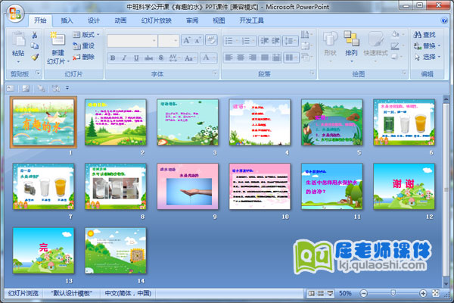Screen dimensions: 454x303
Task: Switch to the 审阅 (Review) tab
Action: click(x=192, y=20)
